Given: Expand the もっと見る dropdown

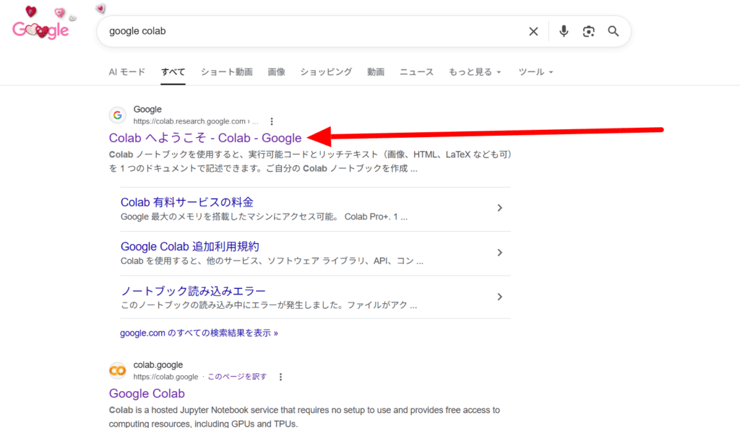Looking at the screenshot, I should click(x=475, y=72).
